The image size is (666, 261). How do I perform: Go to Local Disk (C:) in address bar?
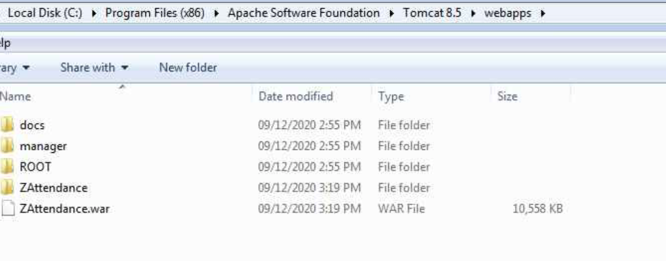tap(45, 14)
